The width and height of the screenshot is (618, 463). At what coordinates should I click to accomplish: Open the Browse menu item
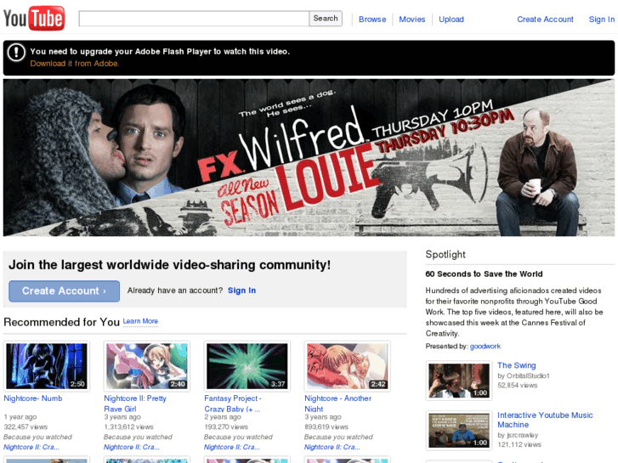click(372, 20)
